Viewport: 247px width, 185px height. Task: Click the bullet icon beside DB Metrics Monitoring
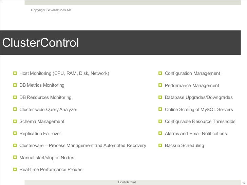pyautogui.click(x=15, y=85)
